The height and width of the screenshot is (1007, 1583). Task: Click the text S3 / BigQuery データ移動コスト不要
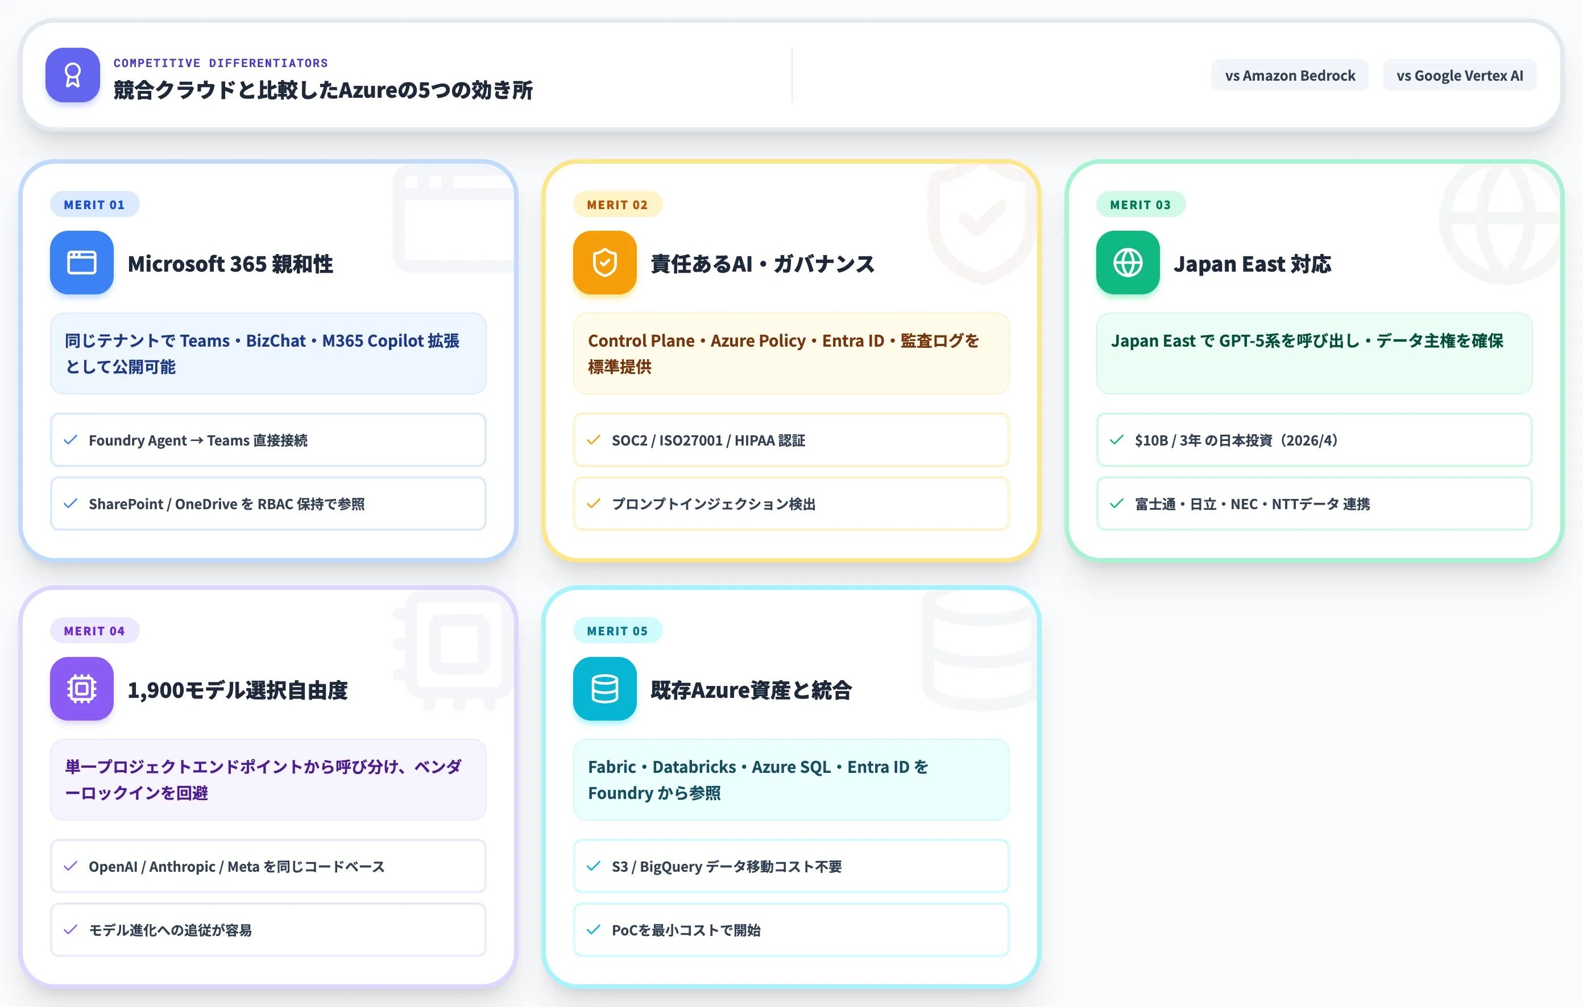pyautogui.click(x=727, y=867)
